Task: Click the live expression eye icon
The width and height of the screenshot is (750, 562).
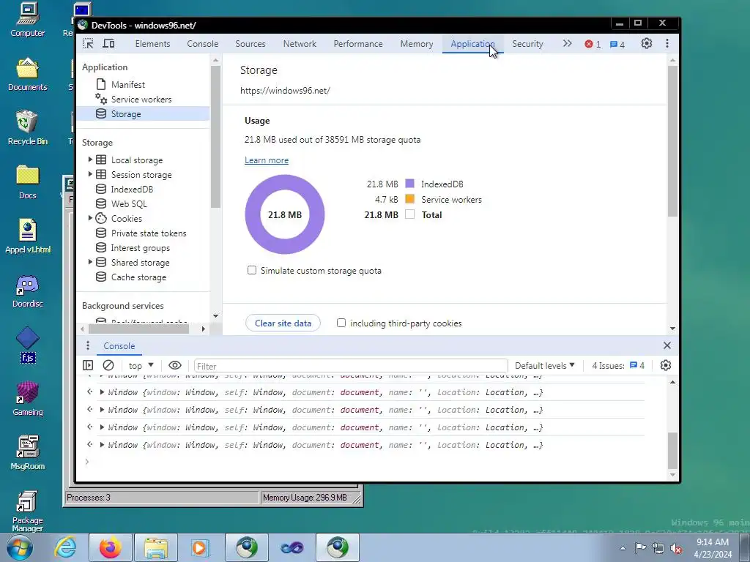Action: (x=175, y=366)
